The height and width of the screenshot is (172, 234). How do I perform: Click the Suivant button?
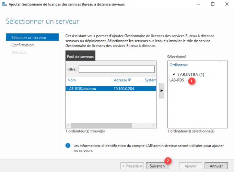pyautogui.click(x=157, y=166)
